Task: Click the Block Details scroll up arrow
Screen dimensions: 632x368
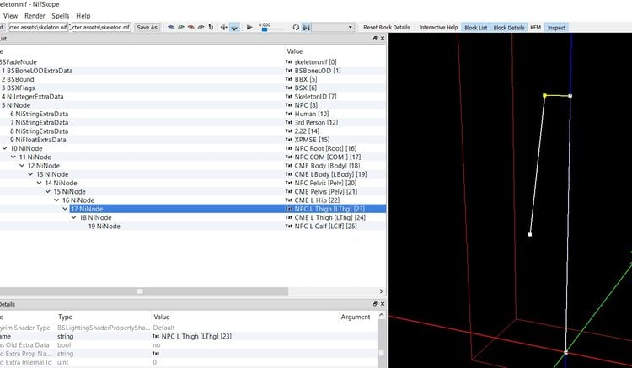Action: tap(381, 315)
